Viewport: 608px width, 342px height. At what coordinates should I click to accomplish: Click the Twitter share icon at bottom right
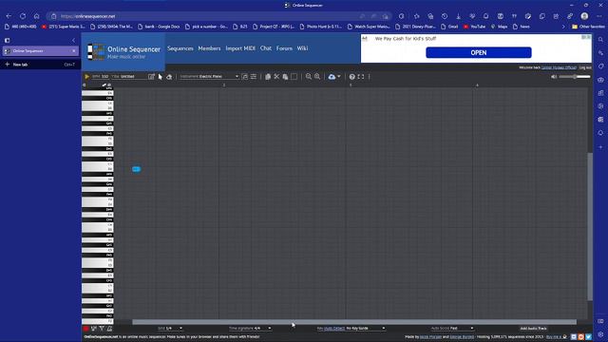[x=588, y=337]
